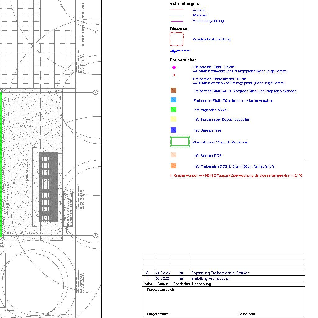318x318 pixels.
Task: Click the dark blue Bereich Türe swatch
Action: pos(174,130)
